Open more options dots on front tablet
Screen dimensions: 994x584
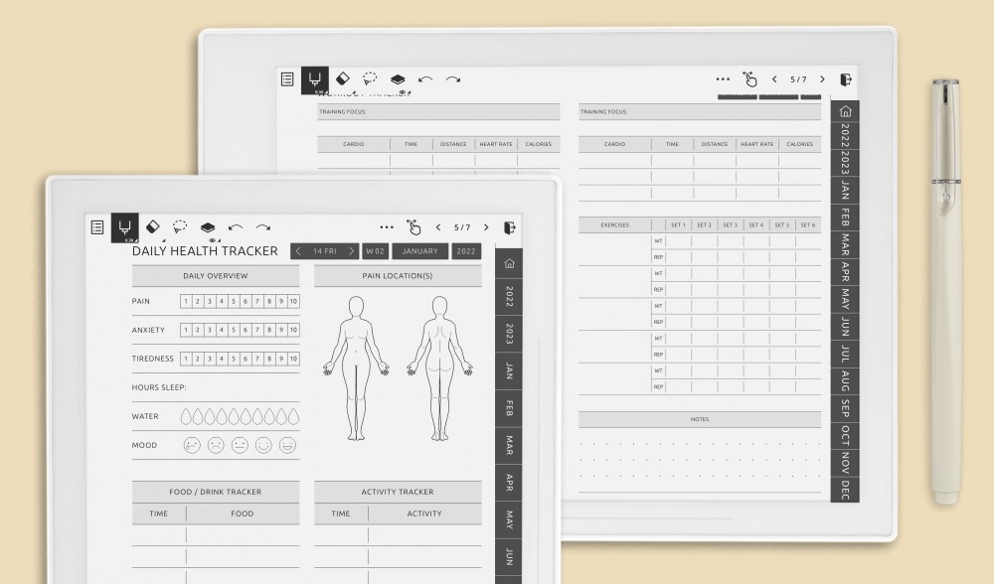pos(387,227)
